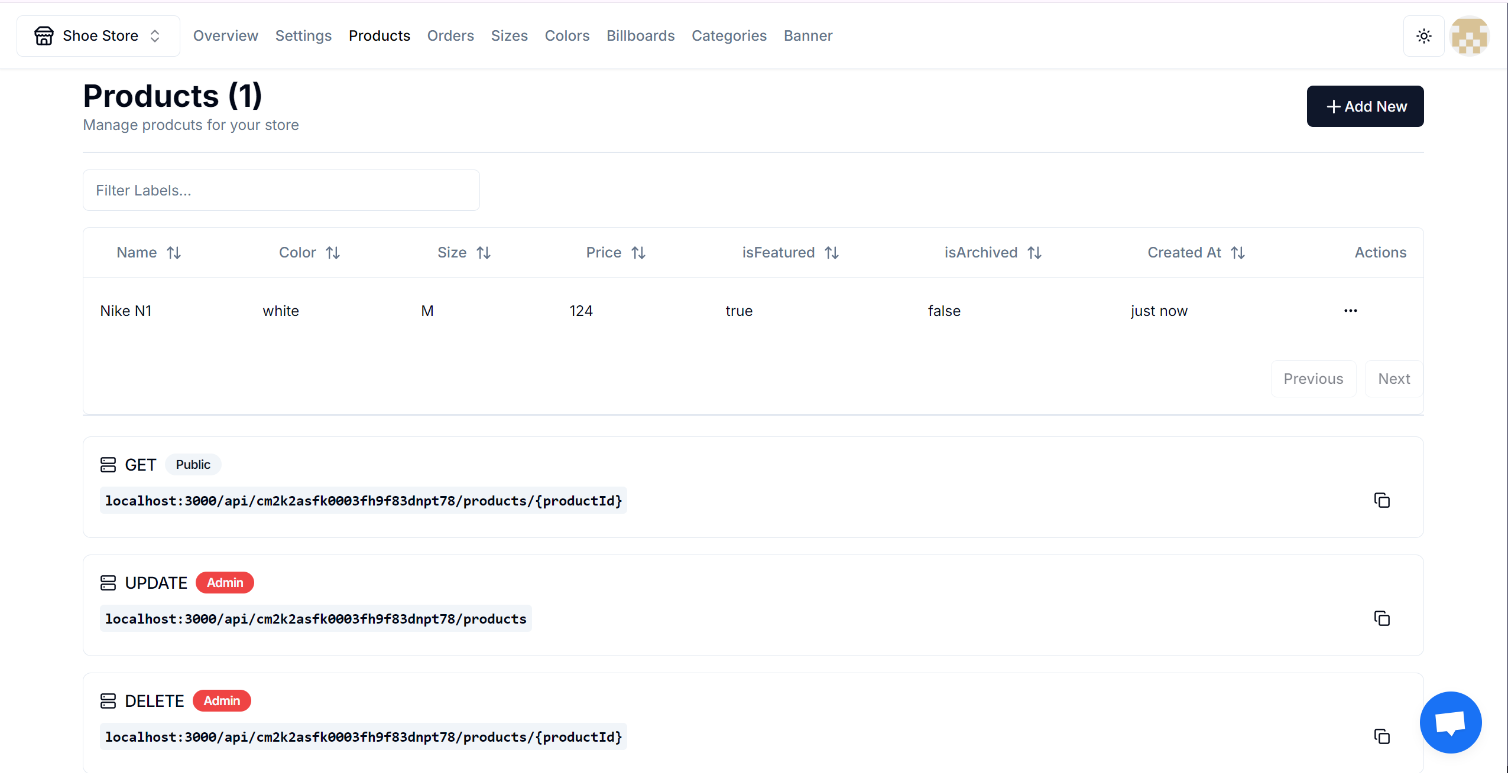Image resolution: width=1508 pixels, height=773 pixels.
Task: Sort table by Price column
Action: [x=615, y=253]
